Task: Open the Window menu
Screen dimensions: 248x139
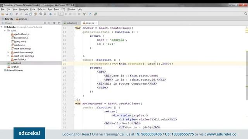Action: (71, 9)
